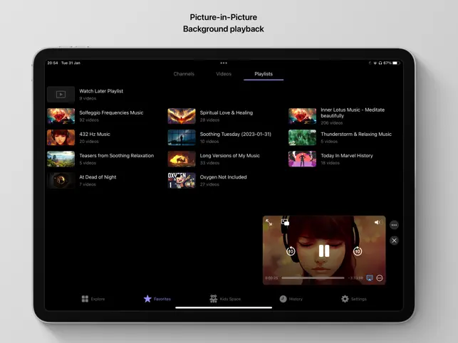Open the Oxygen Not Included playlist title

(223, 177)
